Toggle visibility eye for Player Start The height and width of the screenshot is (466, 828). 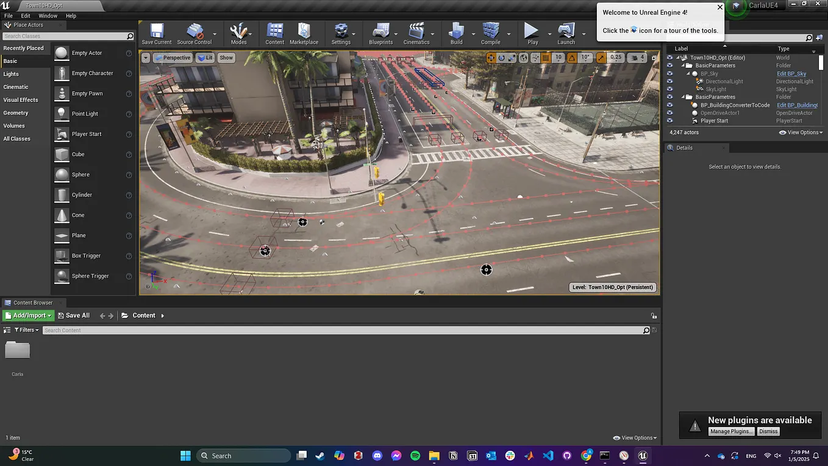[x=669, y=121]
